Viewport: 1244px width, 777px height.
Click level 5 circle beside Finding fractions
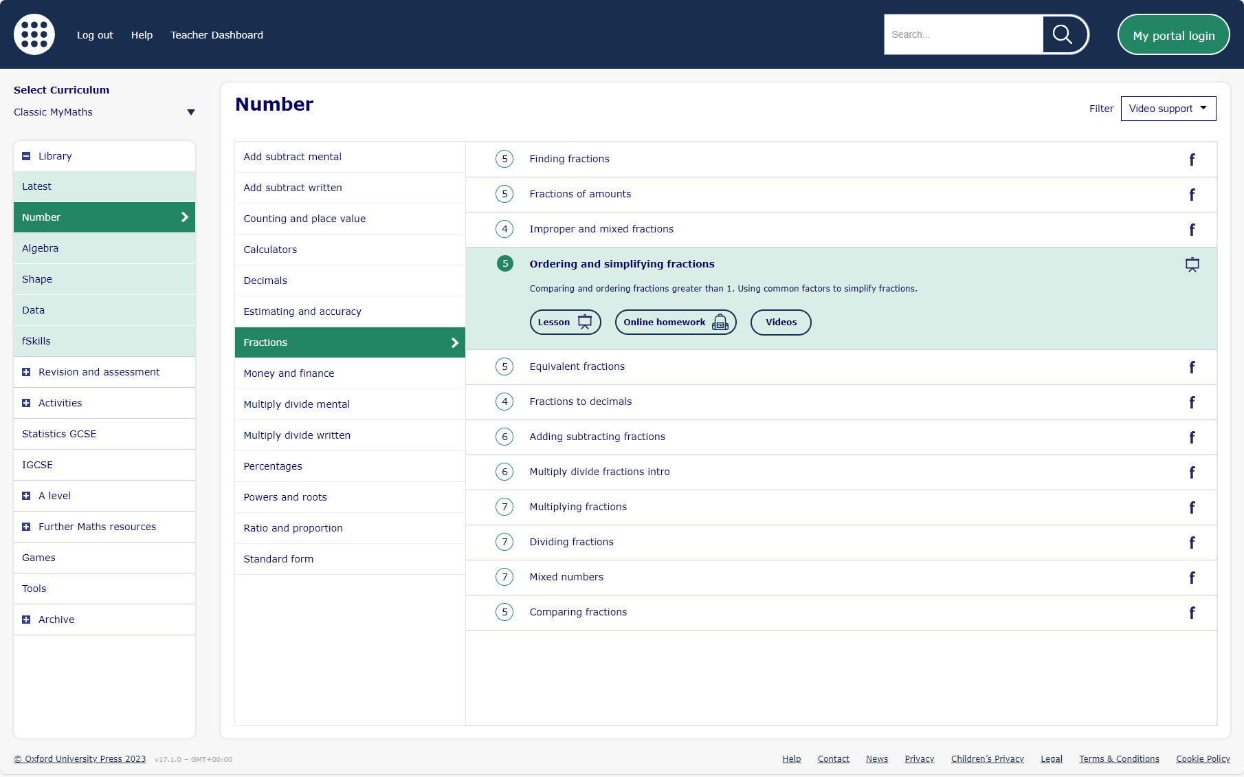[504, 159]
